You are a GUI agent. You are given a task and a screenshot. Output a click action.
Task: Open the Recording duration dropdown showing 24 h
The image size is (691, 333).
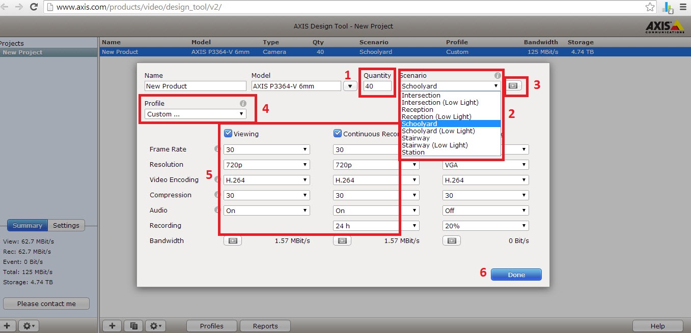pos(376,226)
